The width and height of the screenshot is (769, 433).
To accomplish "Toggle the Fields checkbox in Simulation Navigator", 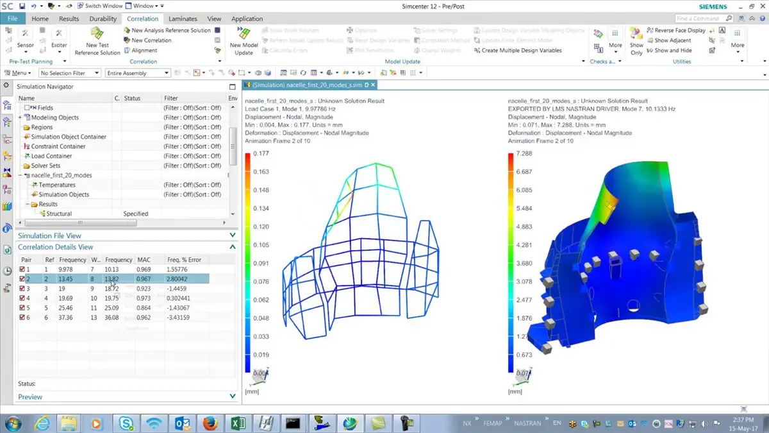I will coord(27,108).
